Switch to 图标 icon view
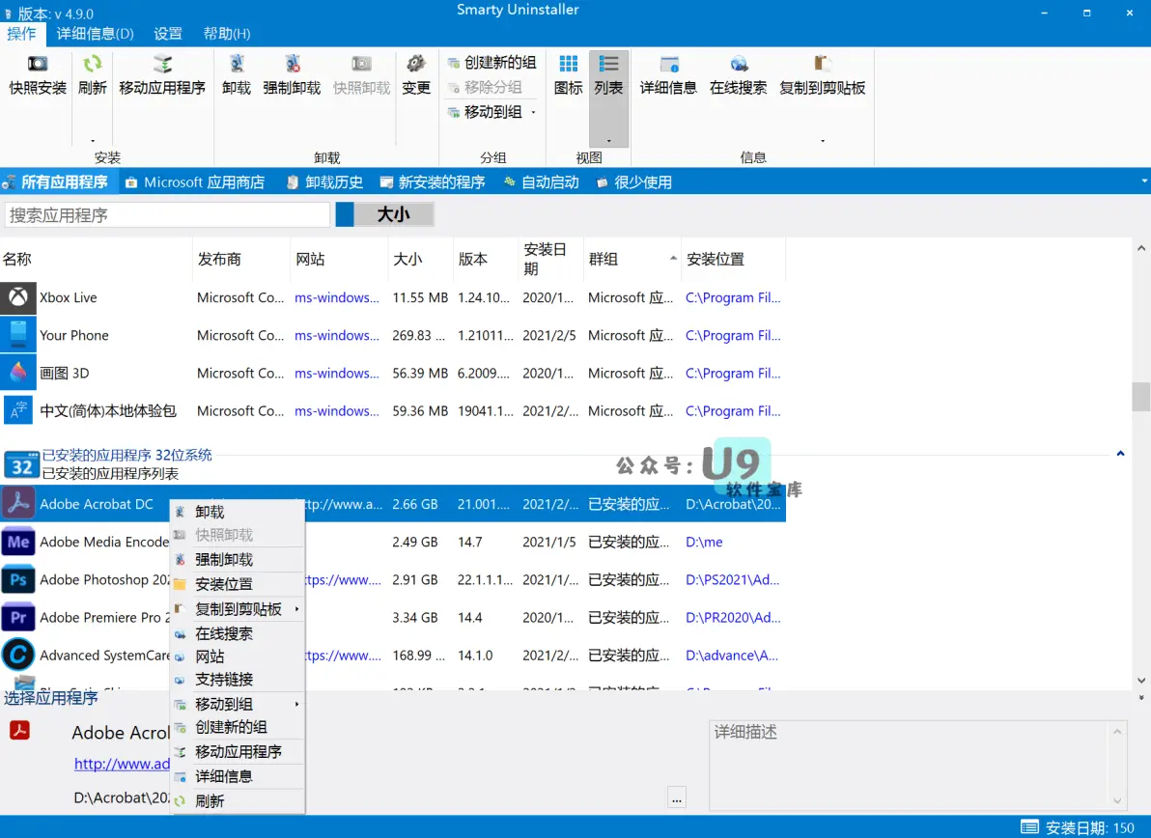Viewport: 1151px width, 838px height. [x=568, y=64]
